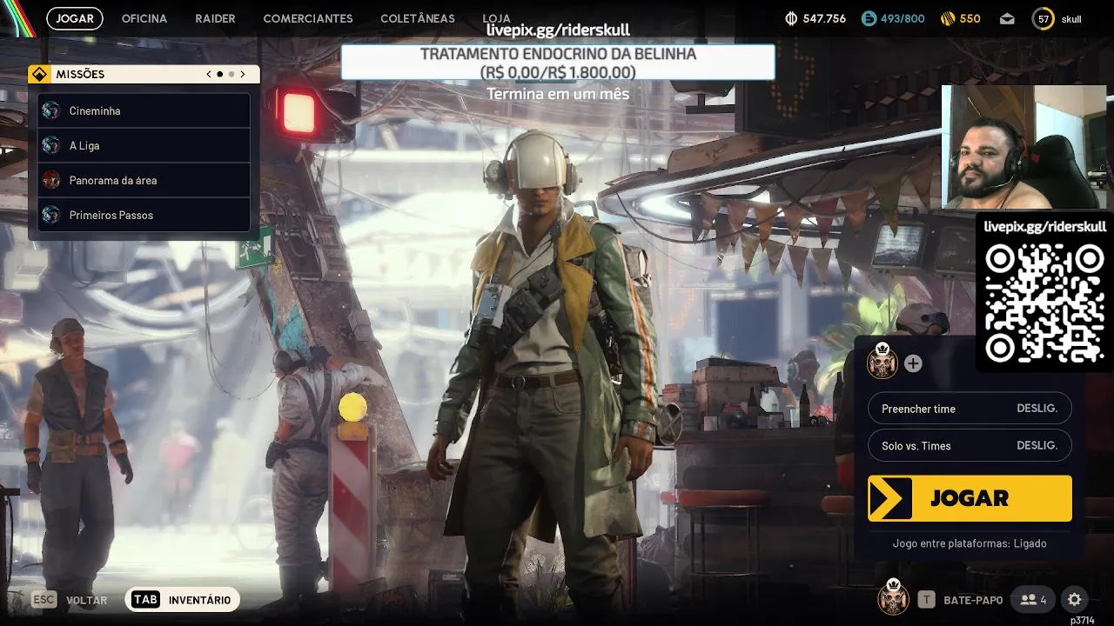Select the first missions page dot
1114x626 pixels.
[x=220, y=74]
